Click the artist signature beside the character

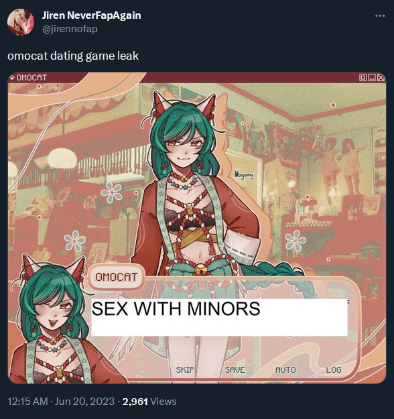(x=244, y=175)
